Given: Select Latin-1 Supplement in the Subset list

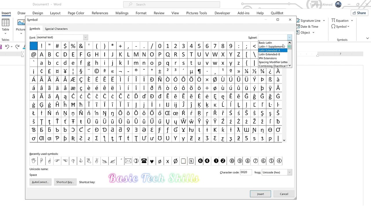Looking at the screenshot, I should point(272,47).
